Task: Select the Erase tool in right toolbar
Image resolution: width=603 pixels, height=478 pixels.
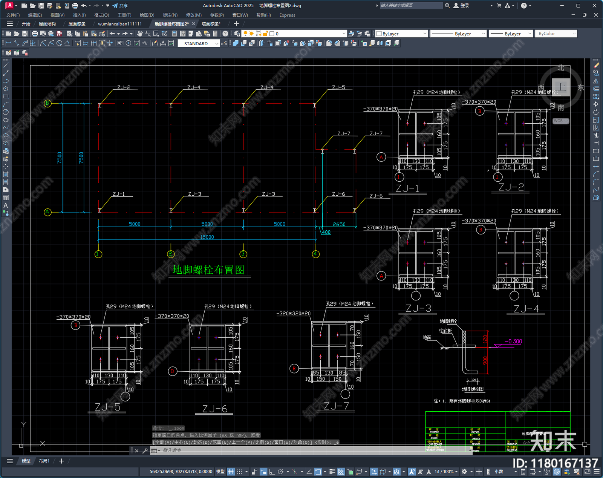Action: (x=596, y=65)
